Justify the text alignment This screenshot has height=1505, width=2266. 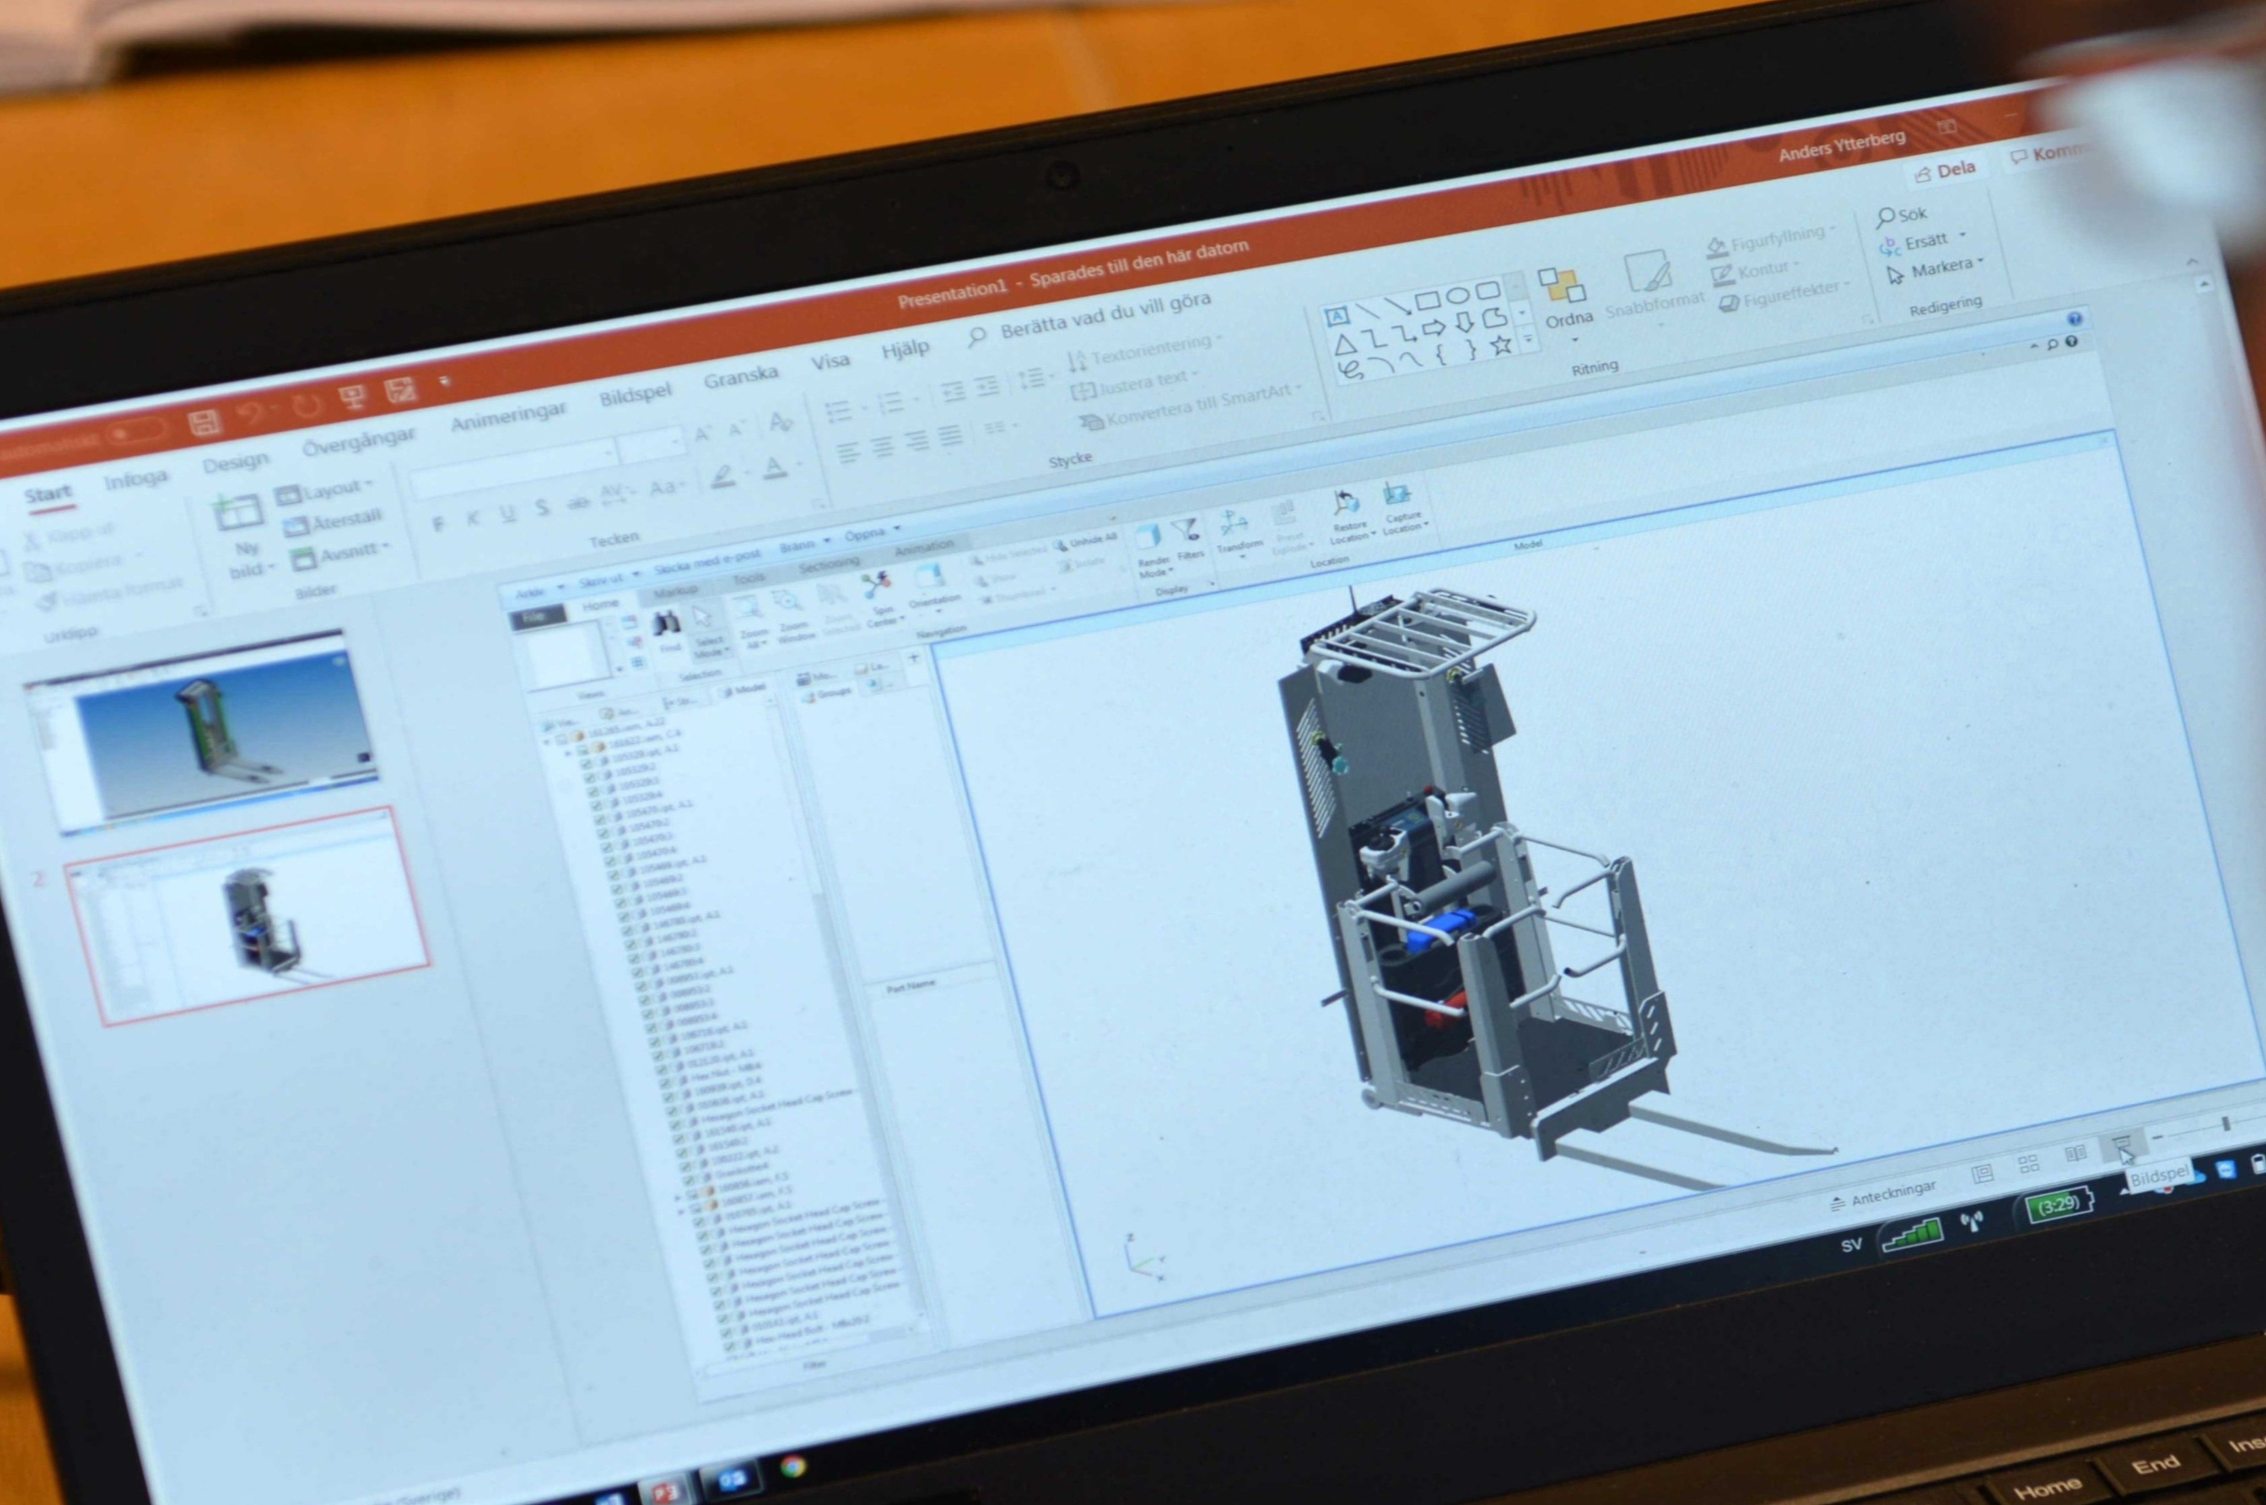click(x=950, y=435)
